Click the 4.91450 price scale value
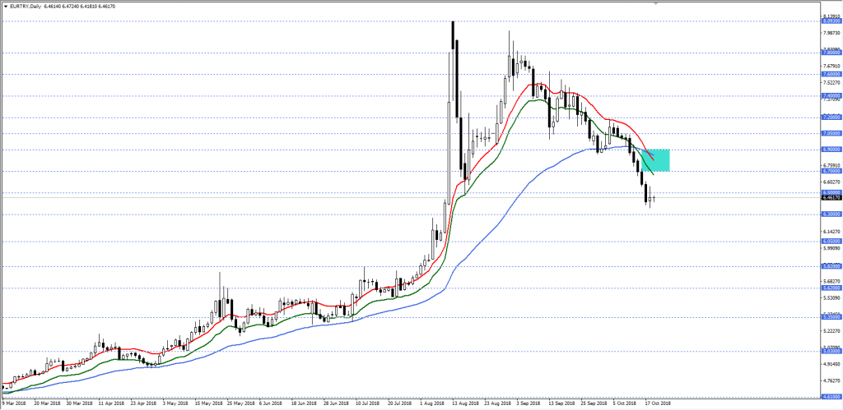843x410 pixels. 831,364
